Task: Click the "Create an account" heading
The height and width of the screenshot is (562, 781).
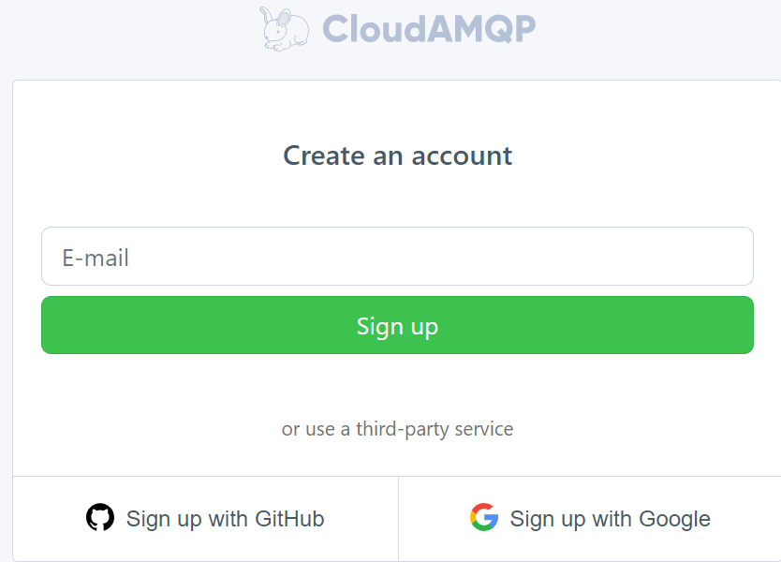Action: tap(397, 155)
